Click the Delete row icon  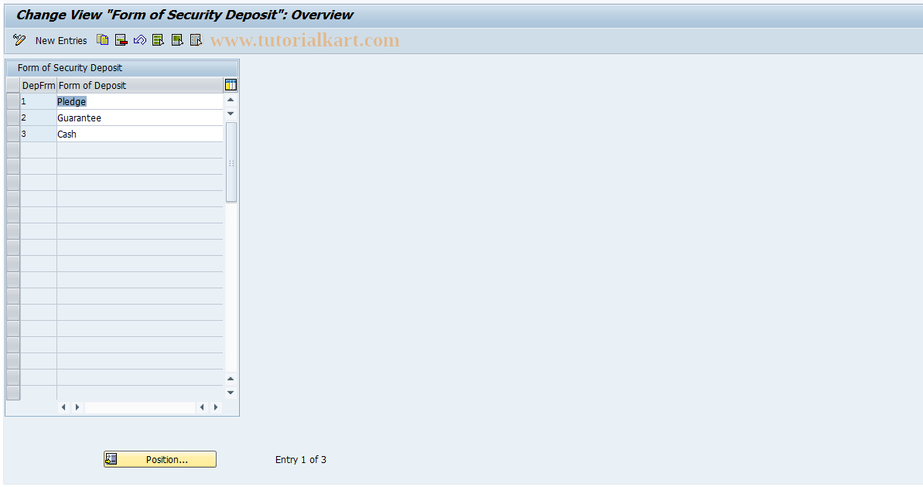pyautogui.click(x=121, y=40)
